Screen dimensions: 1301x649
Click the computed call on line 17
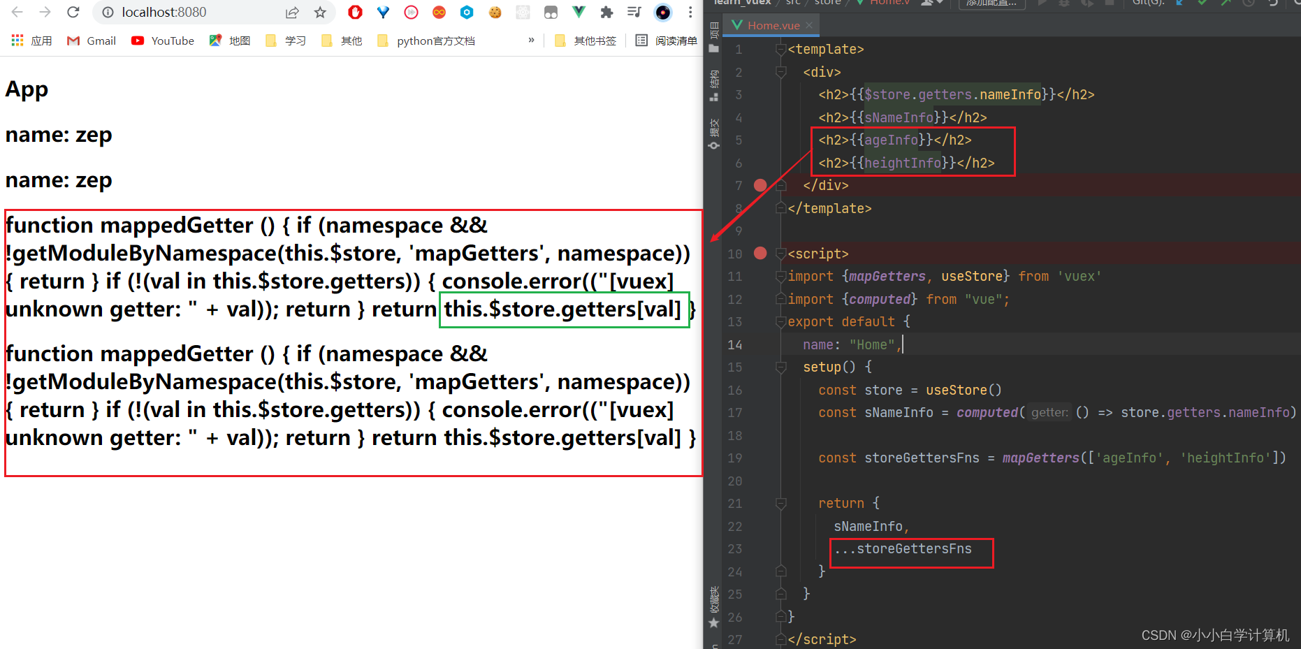987,413
